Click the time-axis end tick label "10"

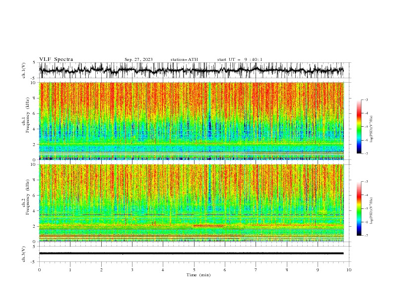tap(349, 270)
